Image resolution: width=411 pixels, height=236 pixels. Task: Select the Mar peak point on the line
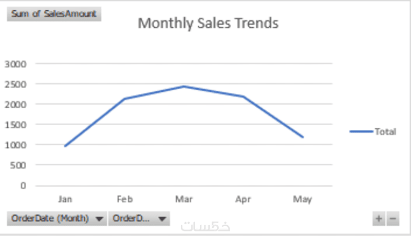pyautogui.click(x=184, y=87)
